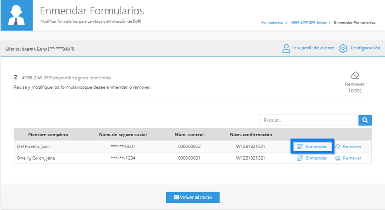
Task: Click the user avatar icon in header
Action: click(16, 15)
